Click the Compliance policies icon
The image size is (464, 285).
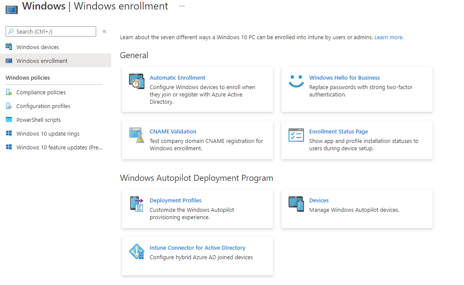[x=9, y=92]
